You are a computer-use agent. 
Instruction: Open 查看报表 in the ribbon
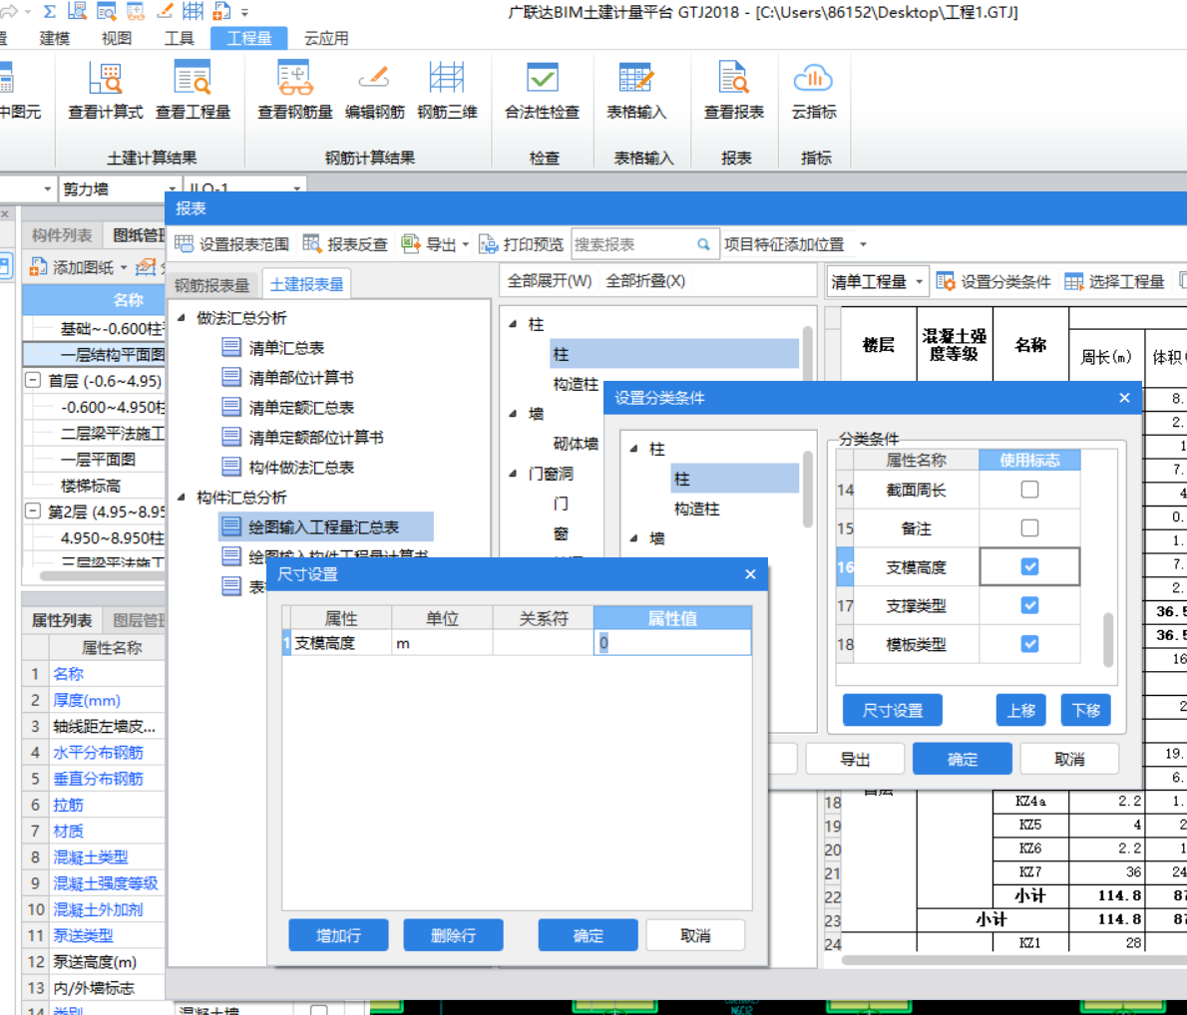[x=733, y=90]
